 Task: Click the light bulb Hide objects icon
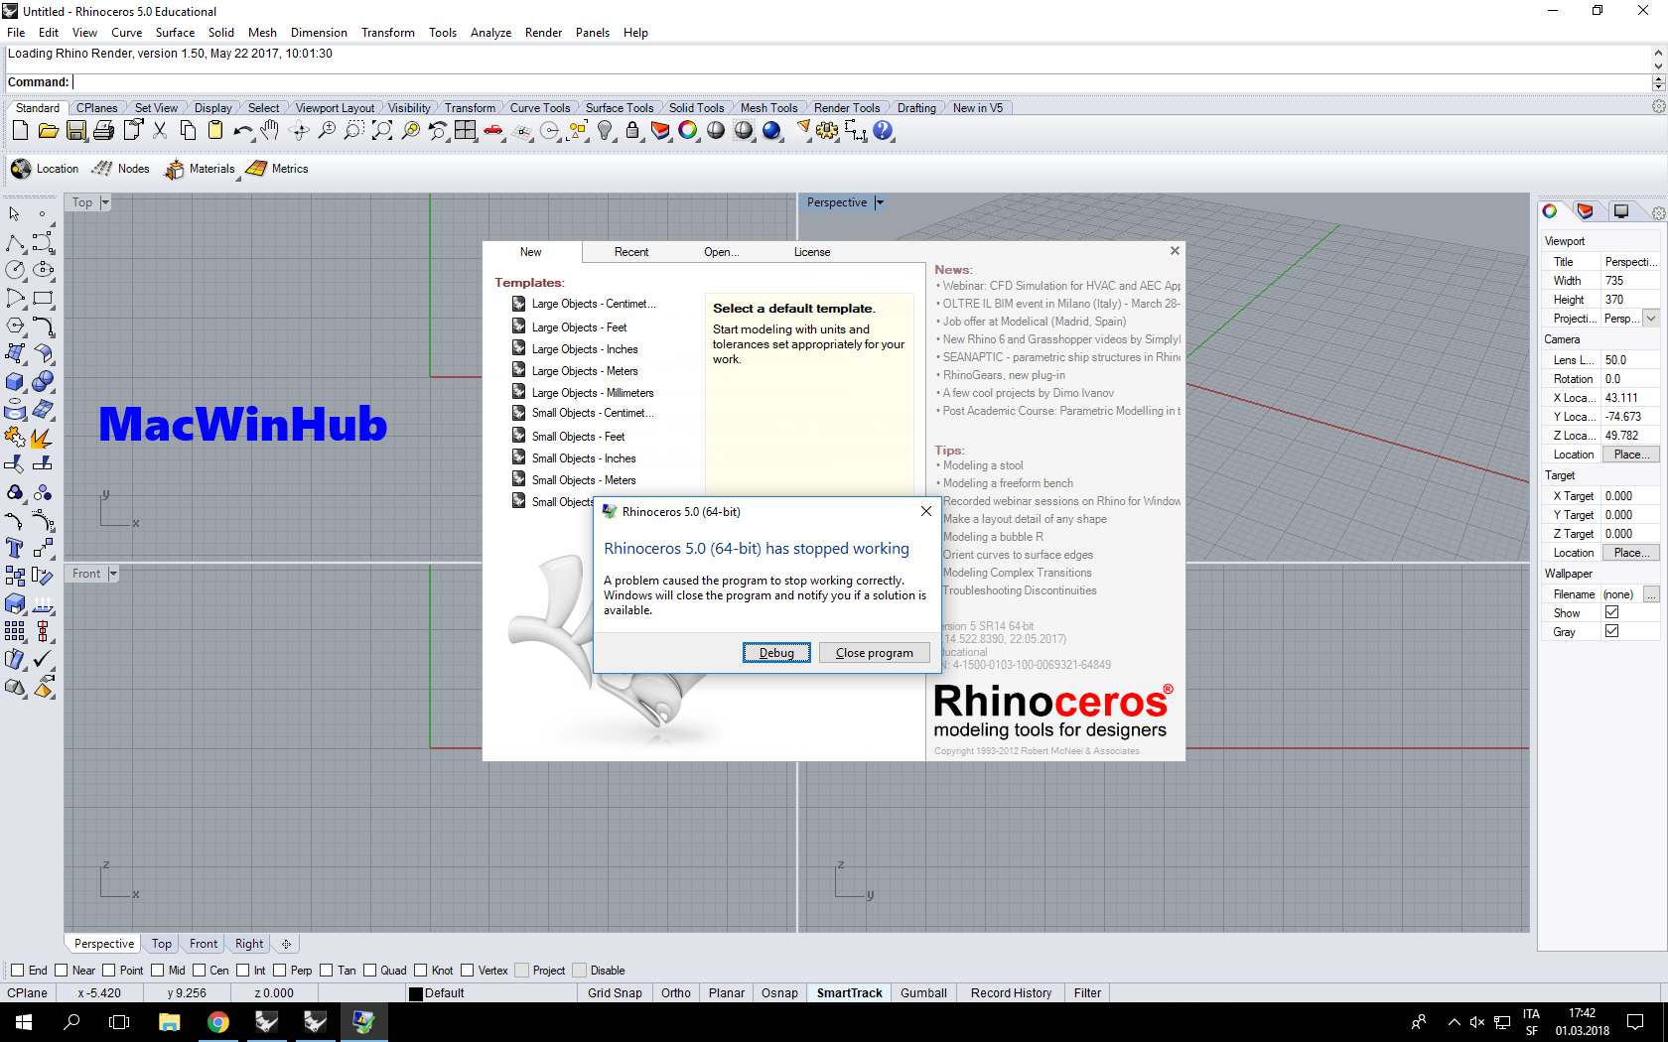[x=605, y=130]
